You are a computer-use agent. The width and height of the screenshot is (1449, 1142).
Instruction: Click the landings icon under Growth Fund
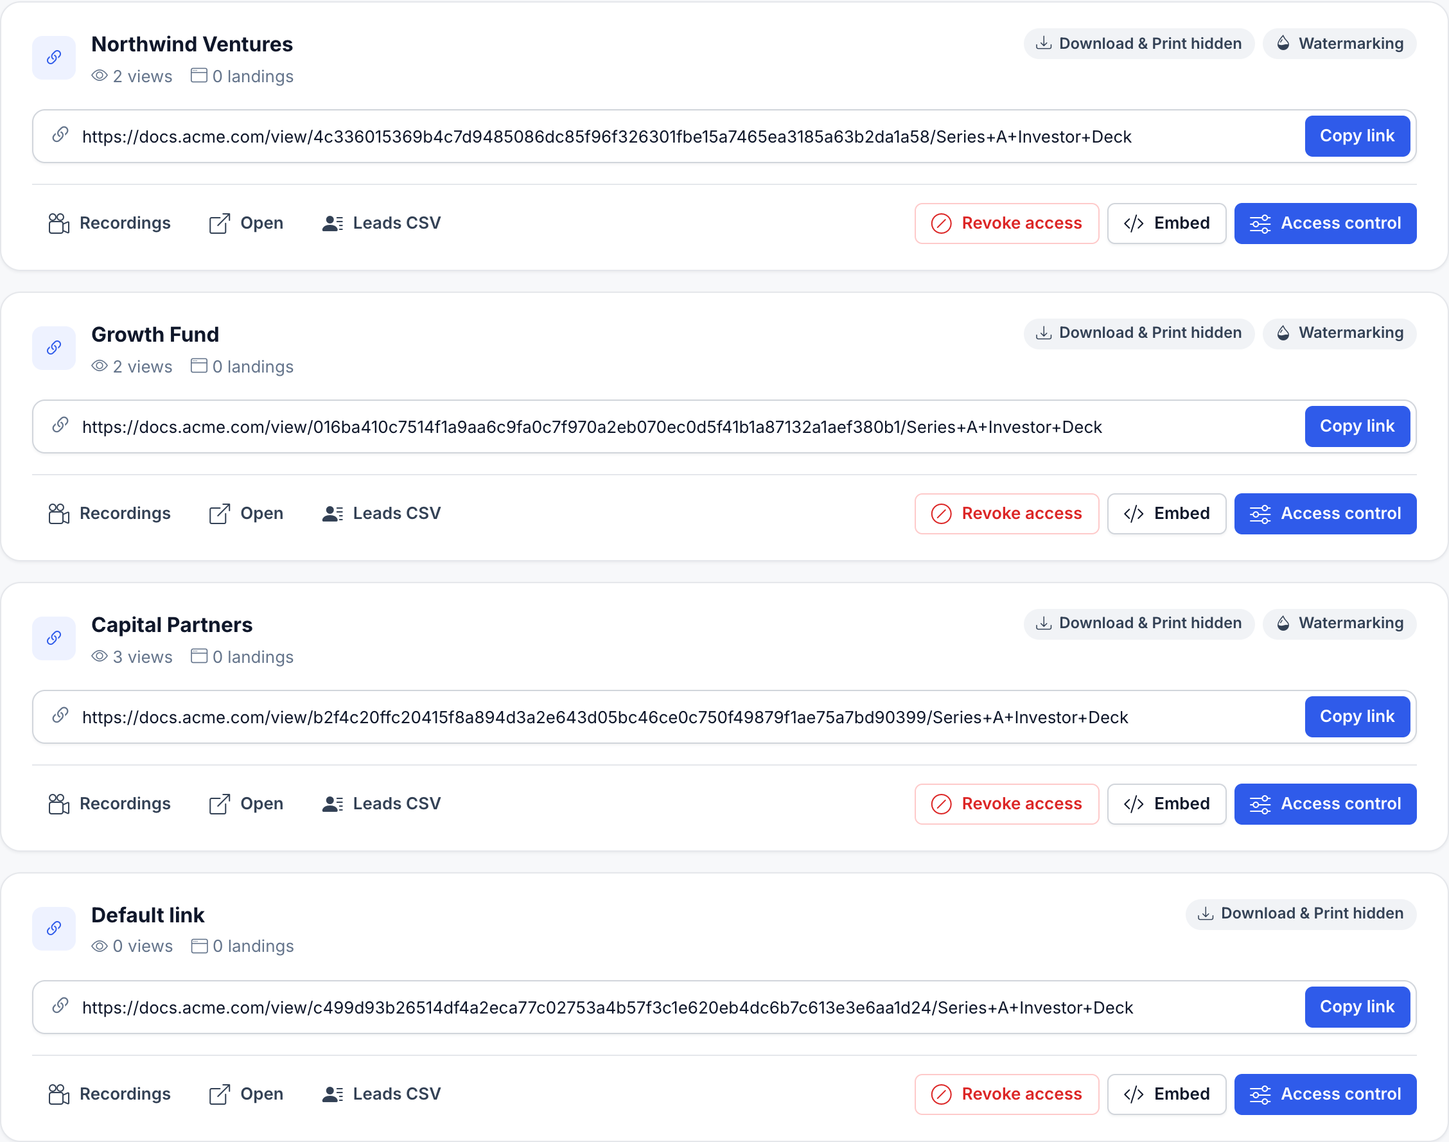tap(198, 365)
